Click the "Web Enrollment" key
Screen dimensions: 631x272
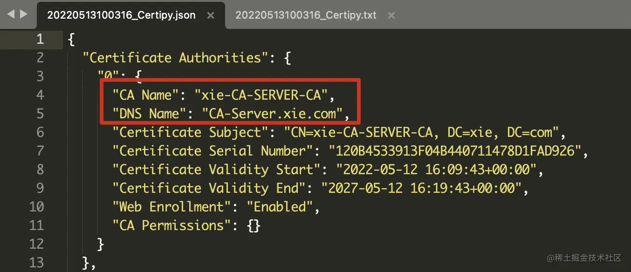(x=172, y=207)
